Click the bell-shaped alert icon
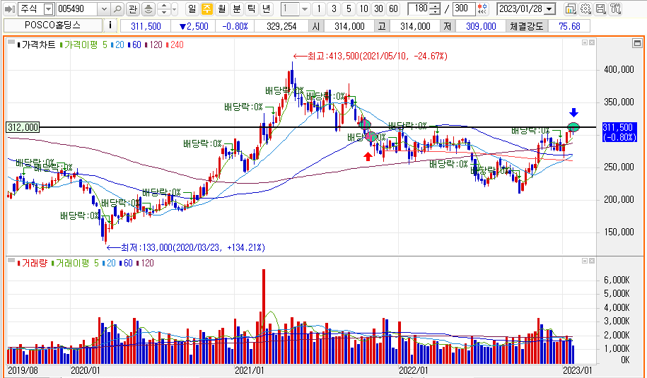 point(148,8)
